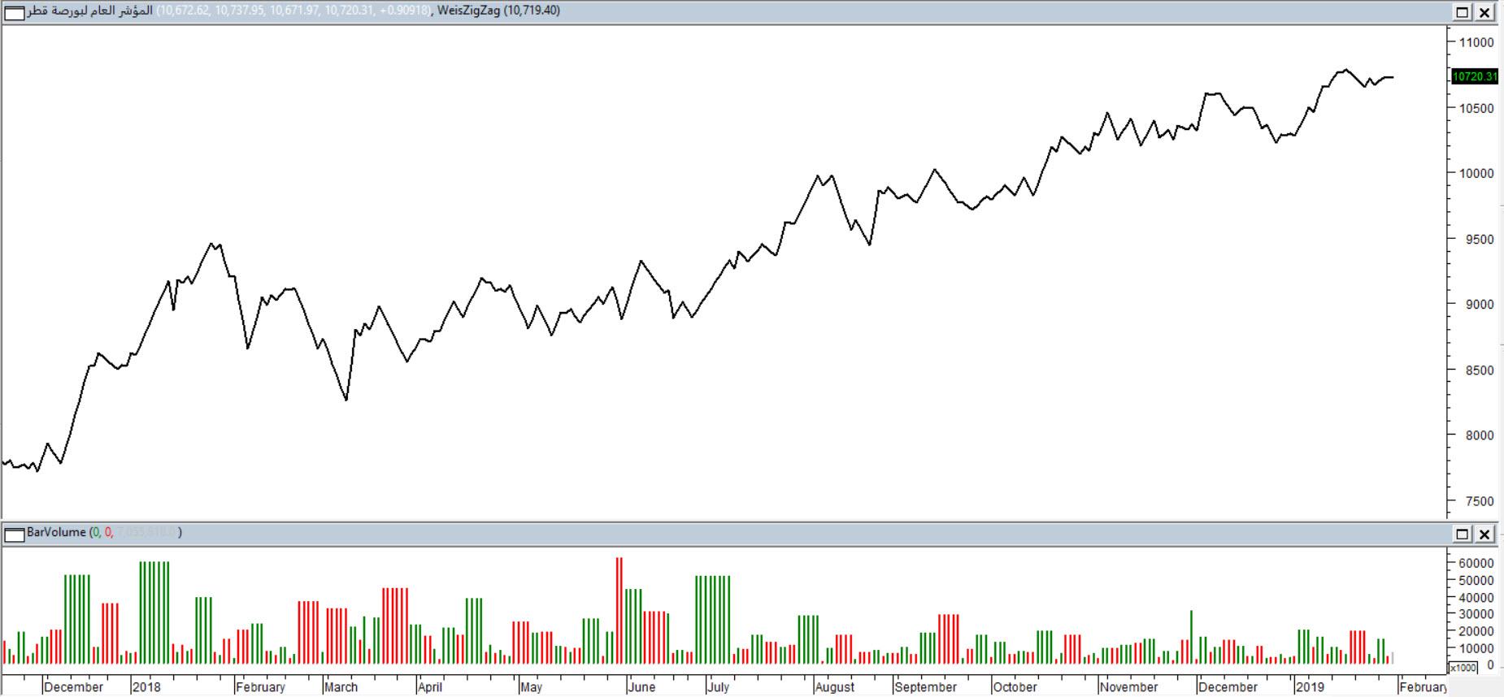Click the 11000 price axis label
Image resolution: width=1504 pixels, height=697 pixels.
[1477, 42]
